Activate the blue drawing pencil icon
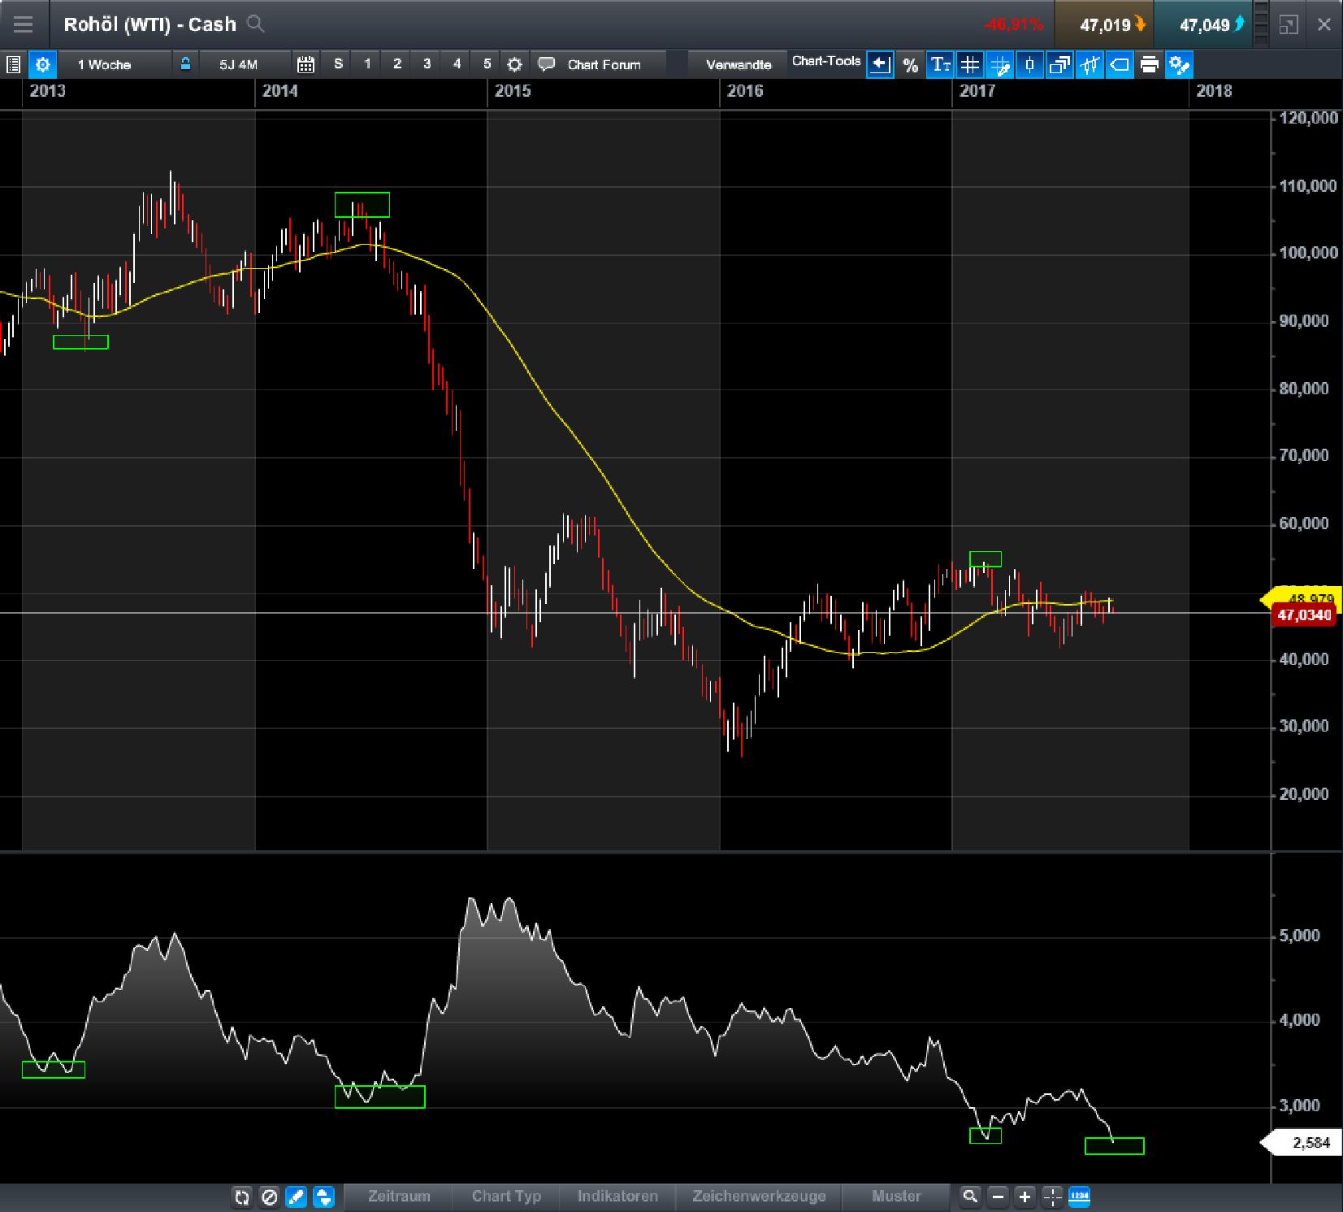Screen dimensions: 1343x1212 tap(297, 1196)
